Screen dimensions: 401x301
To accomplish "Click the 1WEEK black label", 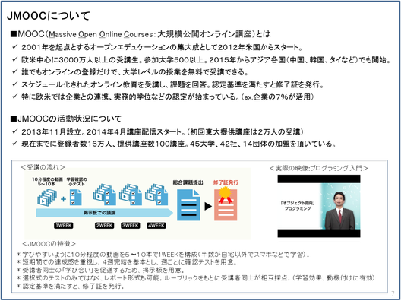I will coord(64,226).
